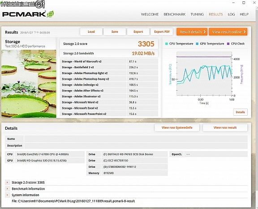
Task: Click the CPU Clock purple legend square
Action: (x=228, y=44)
